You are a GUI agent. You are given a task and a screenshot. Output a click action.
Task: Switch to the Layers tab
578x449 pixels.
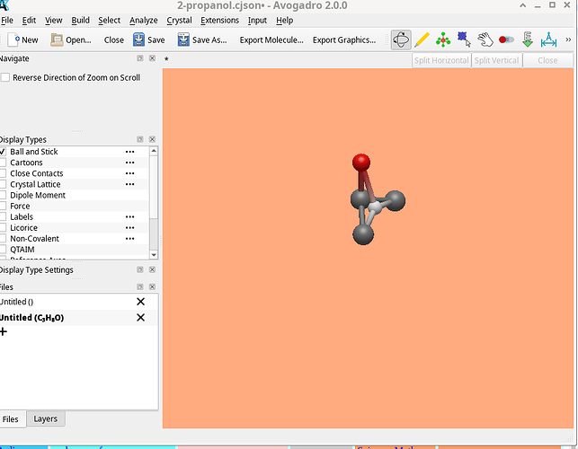point(45,418)
